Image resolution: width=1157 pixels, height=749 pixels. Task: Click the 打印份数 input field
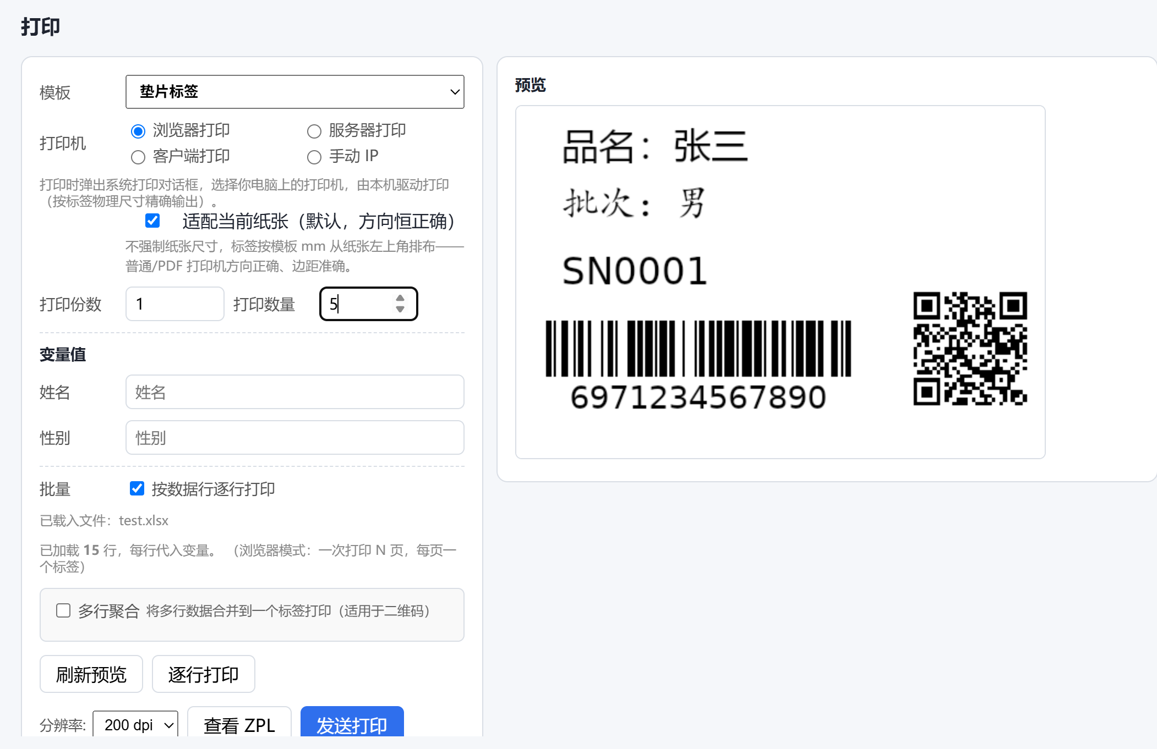(174, 304)
